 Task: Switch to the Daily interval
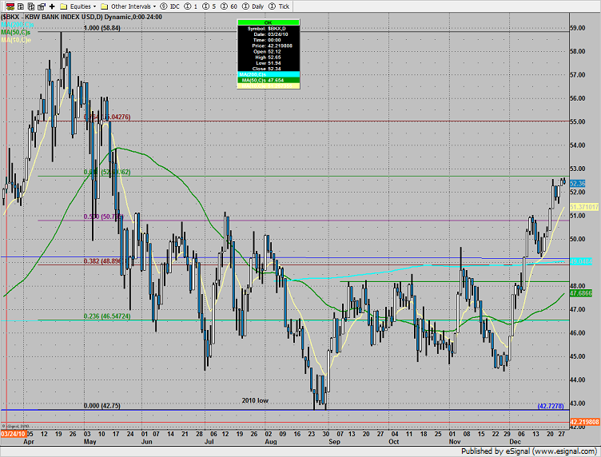(x=253, y=6)
